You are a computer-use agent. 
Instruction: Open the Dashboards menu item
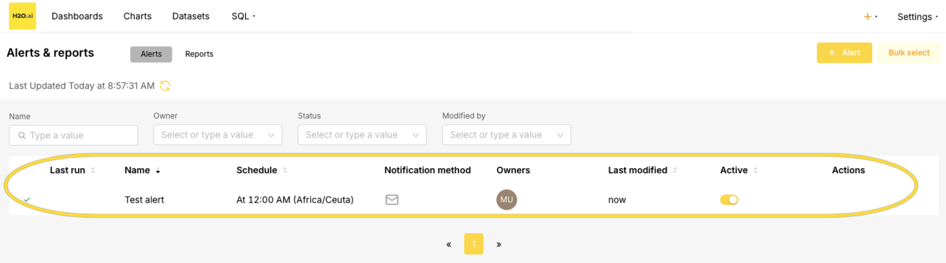coord(77,16)
